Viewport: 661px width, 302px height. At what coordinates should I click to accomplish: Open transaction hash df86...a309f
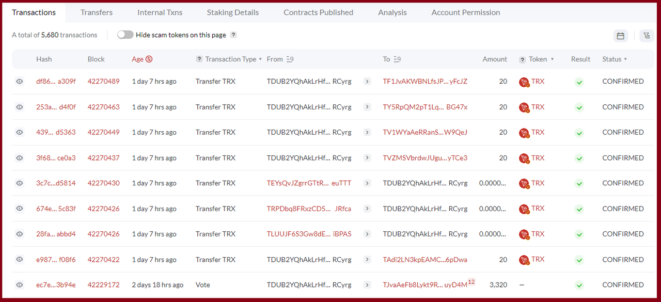pyautogui.click(x=56, y=81)
